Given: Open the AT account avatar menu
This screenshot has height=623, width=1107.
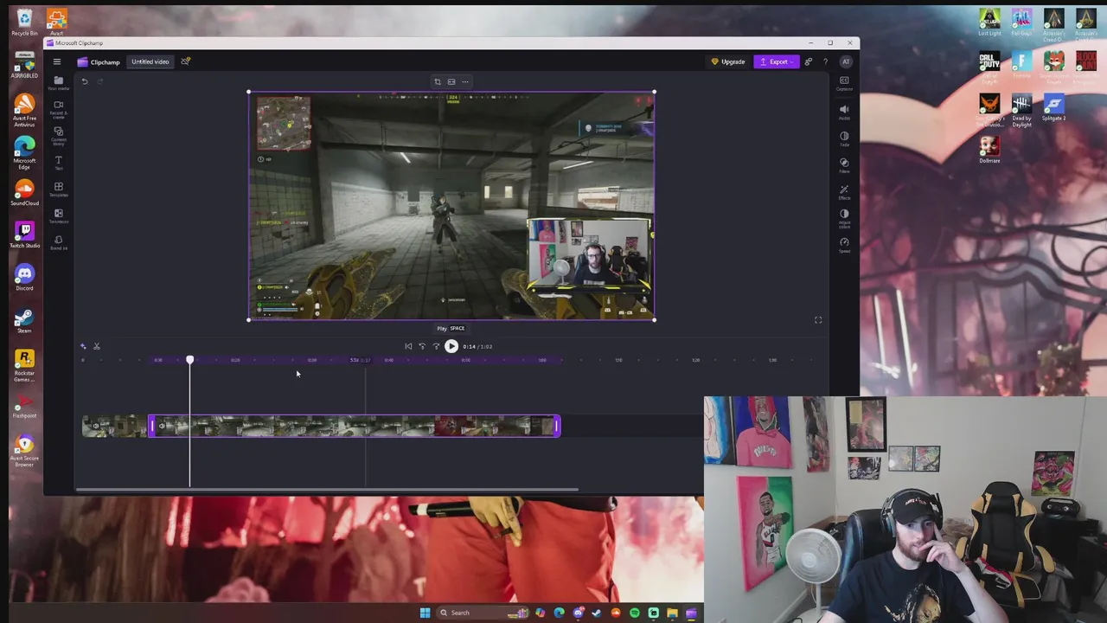Looking at the screenshot, I should click(846, 61).
